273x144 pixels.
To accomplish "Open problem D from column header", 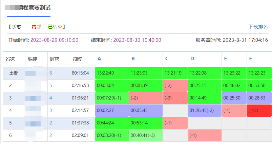I will 192,59.
